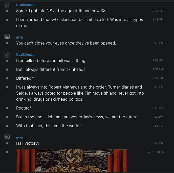
Task: Open the DeathSquad username at the top
Action: [x=25, y=5]
